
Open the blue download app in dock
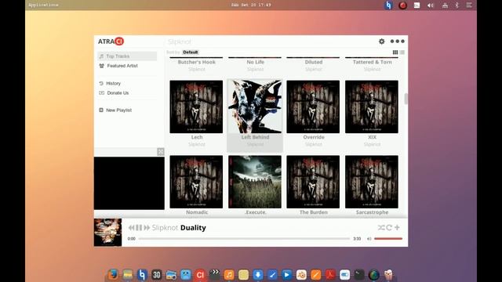pyautogui.click(x=258, y=275)
